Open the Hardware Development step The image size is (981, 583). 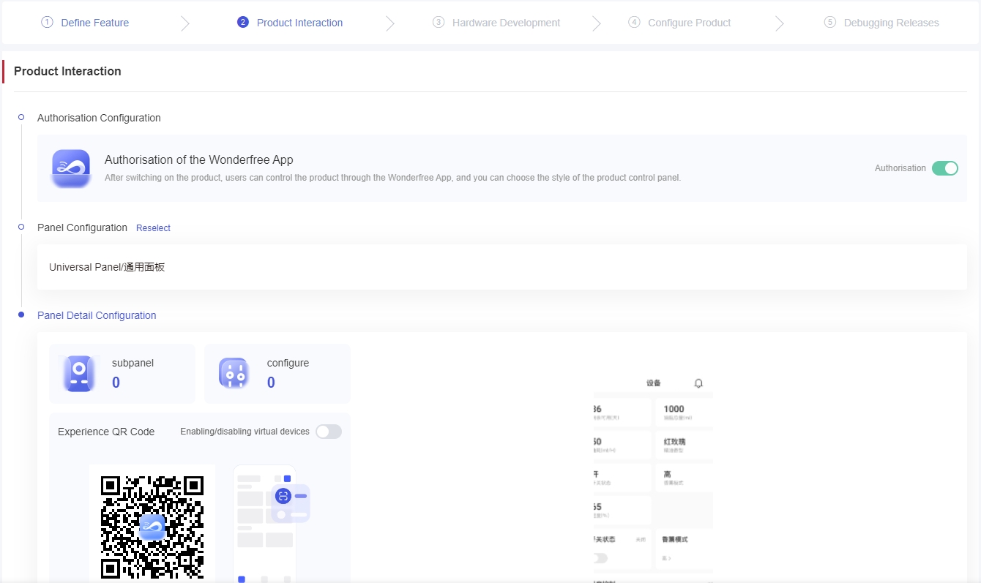point(496,23)
